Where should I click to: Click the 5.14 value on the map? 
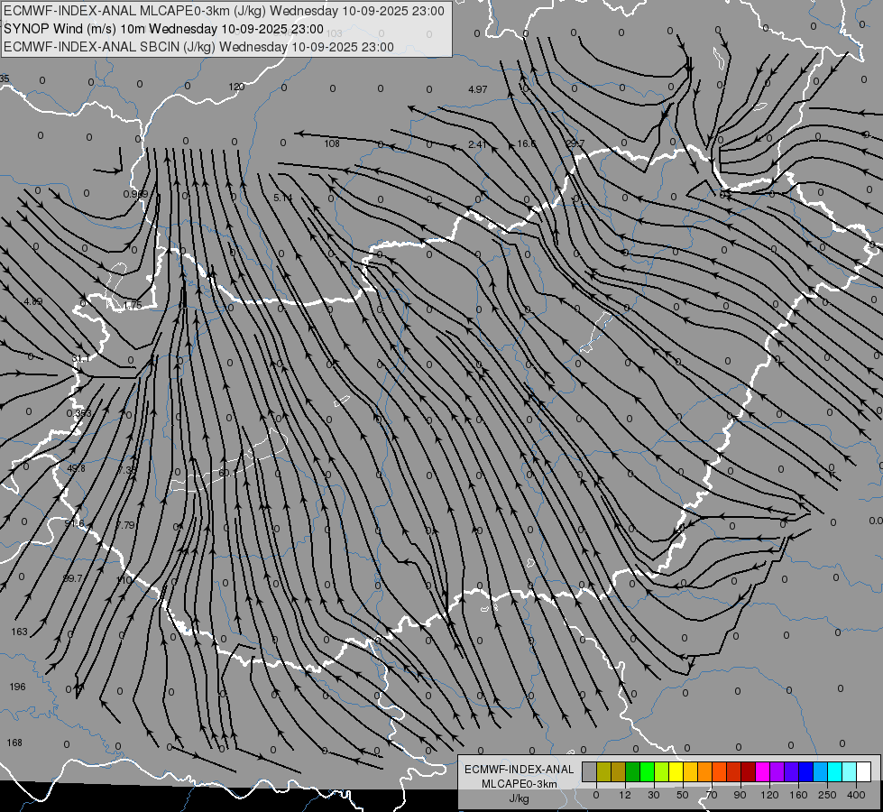click(x=282, y=198)
